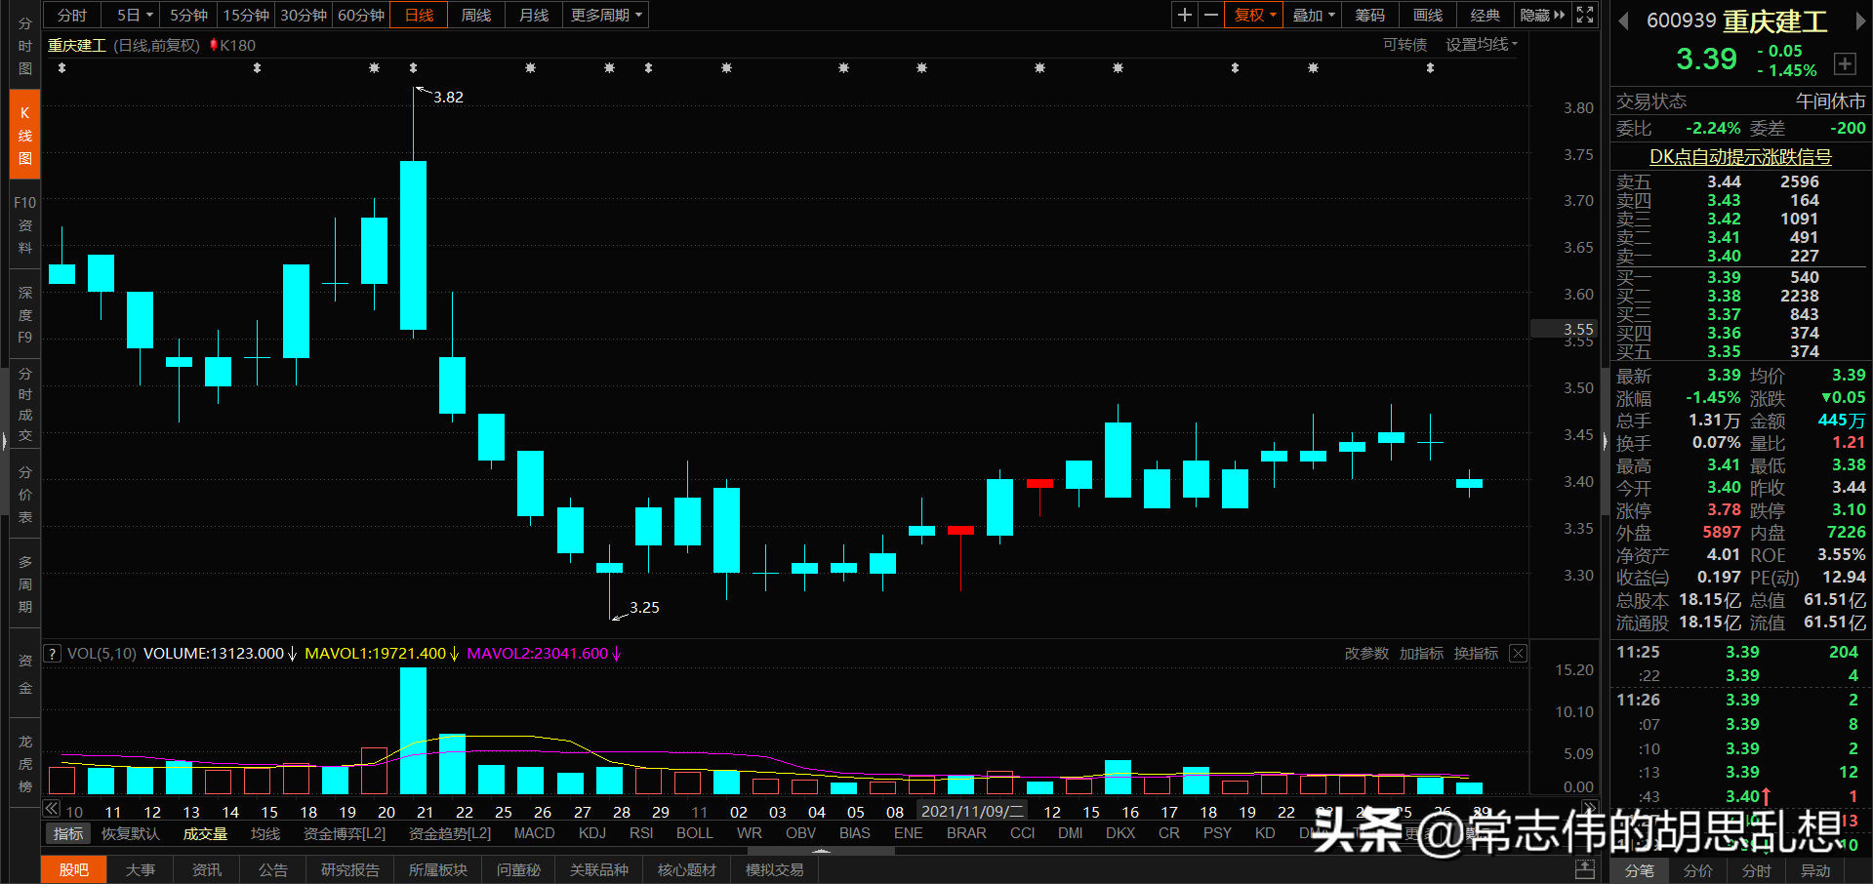Open VOL indicator help question mark
The width and height of the screenshot is (1873, 884).
(x=52, y=654)
